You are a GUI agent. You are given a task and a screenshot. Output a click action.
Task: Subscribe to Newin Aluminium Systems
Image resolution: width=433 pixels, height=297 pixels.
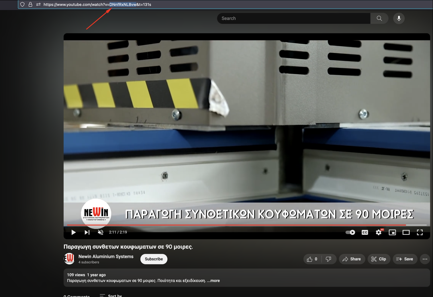[x=154, y=259]
